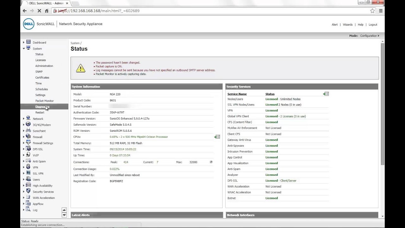Click the Anti-Spam sidebar icon
Viewport: 405px width, 228px height.
pos(28,161)
